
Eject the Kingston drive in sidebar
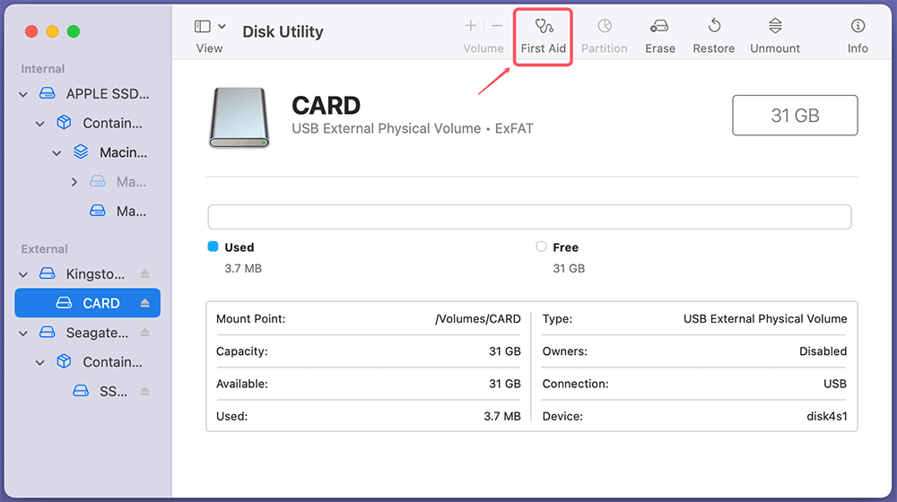tap(145, 273)
